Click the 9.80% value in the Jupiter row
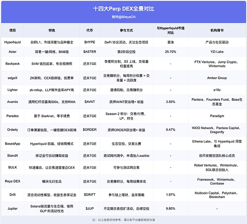The height and width of the screenshot is (224, 247). [x=170, y=208]
